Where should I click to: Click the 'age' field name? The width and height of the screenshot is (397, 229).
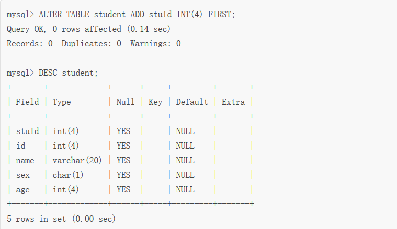point(22,189)
